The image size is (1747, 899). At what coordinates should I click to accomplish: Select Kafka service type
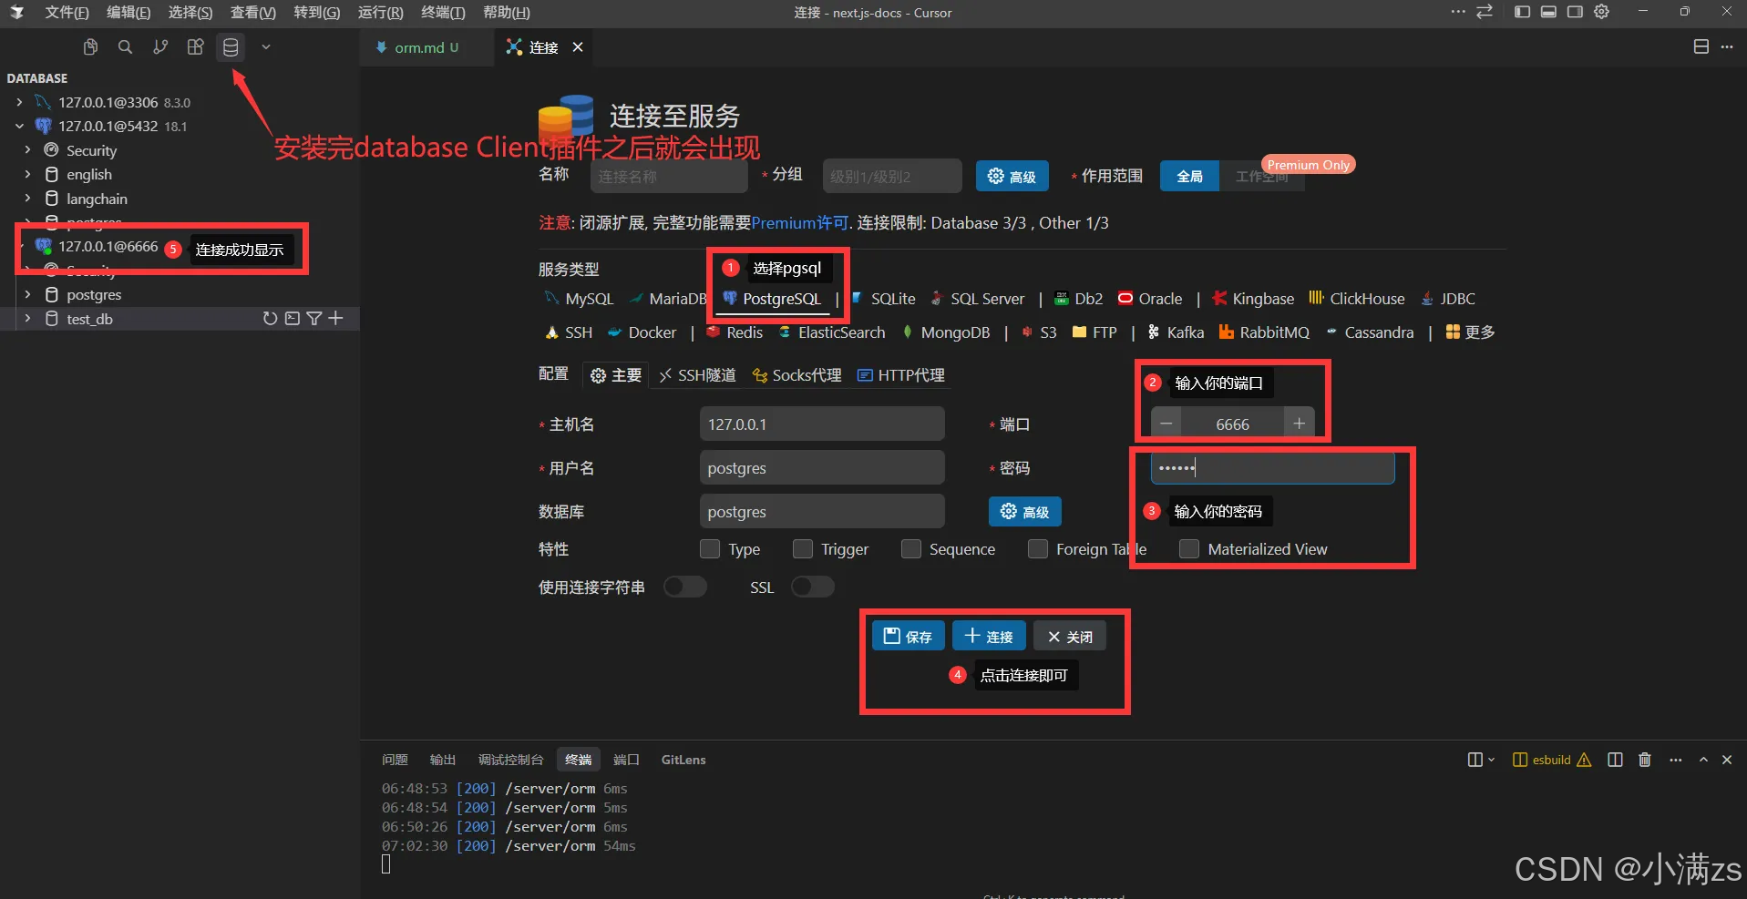tap(1176, 332)
